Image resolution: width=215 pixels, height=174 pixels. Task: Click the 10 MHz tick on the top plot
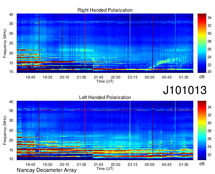11,72
